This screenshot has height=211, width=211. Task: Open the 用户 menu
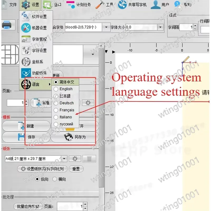coord(160,5)
